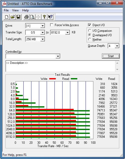Click the ATTO application icon in title bar

tap(4, 4)
